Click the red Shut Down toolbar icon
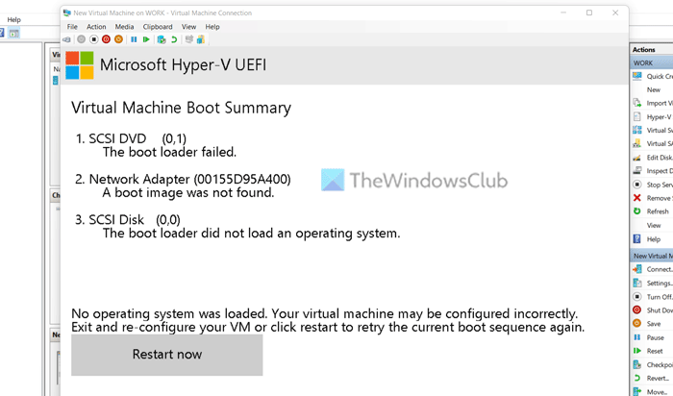 (106, 39)
